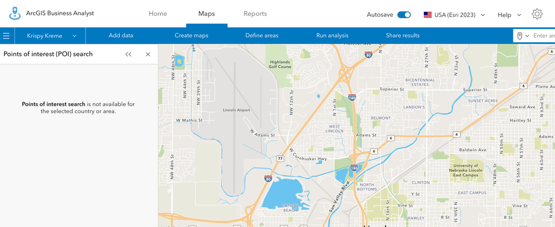Click the location pin search icon
555x227 pixels.
(x=519, y=36)
